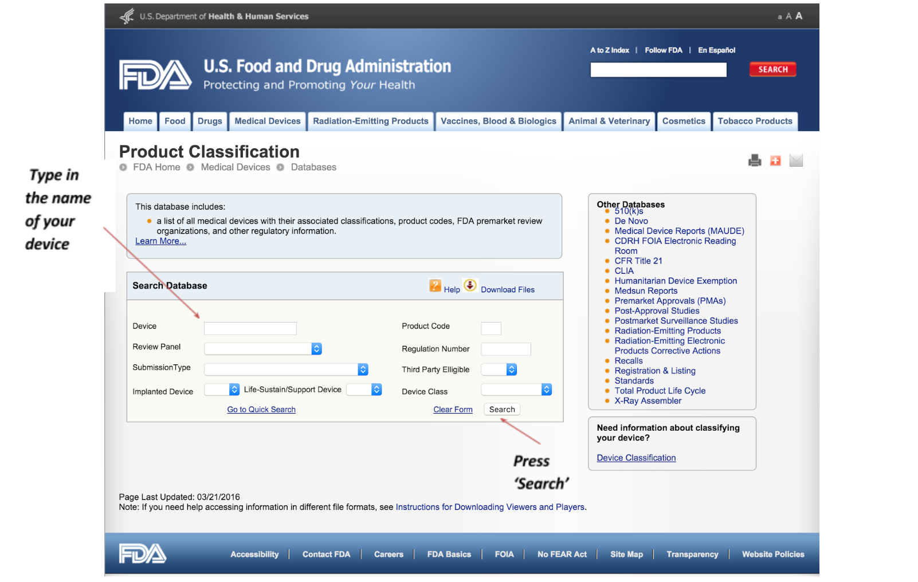Click Go to Quick Search link

point(261,410)
